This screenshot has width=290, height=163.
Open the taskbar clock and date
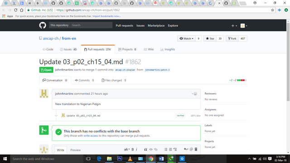280,159
